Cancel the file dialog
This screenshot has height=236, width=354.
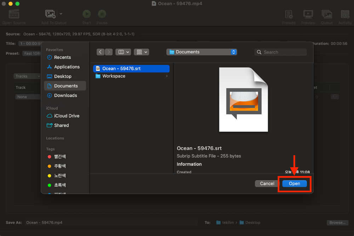[x=267, y=183]
